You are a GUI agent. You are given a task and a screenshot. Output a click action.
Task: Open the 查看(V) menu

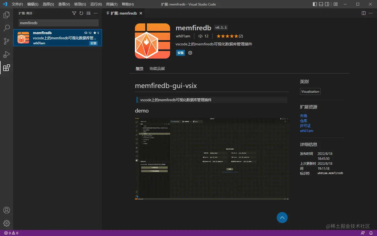(64, 4)
